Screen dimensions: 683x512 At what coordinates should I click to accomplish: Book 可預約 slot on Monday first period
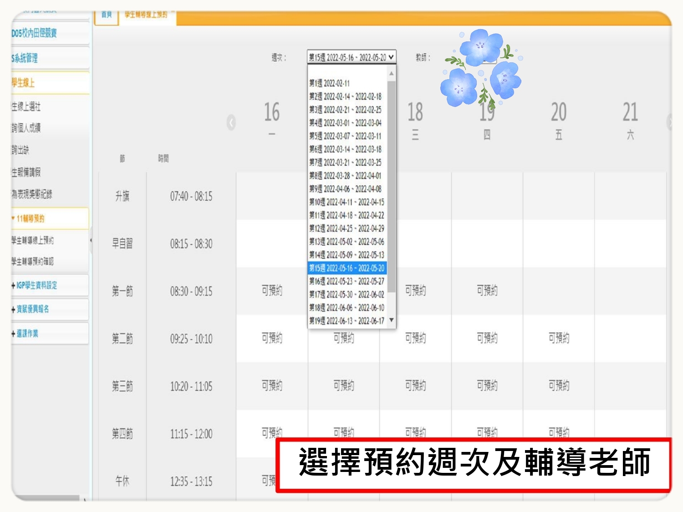coord(272,290)
